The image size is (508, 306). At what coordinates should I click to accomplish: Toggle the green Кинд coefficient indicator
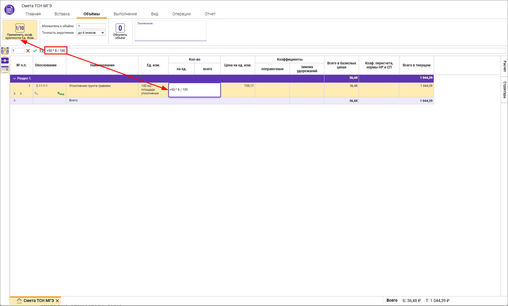[x=61, y=93]
